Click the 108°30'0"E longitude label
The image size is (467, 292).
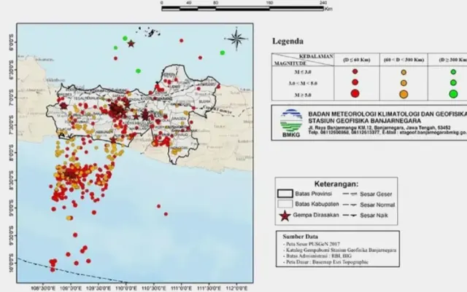pyautogui.click(x=43, y=288)
